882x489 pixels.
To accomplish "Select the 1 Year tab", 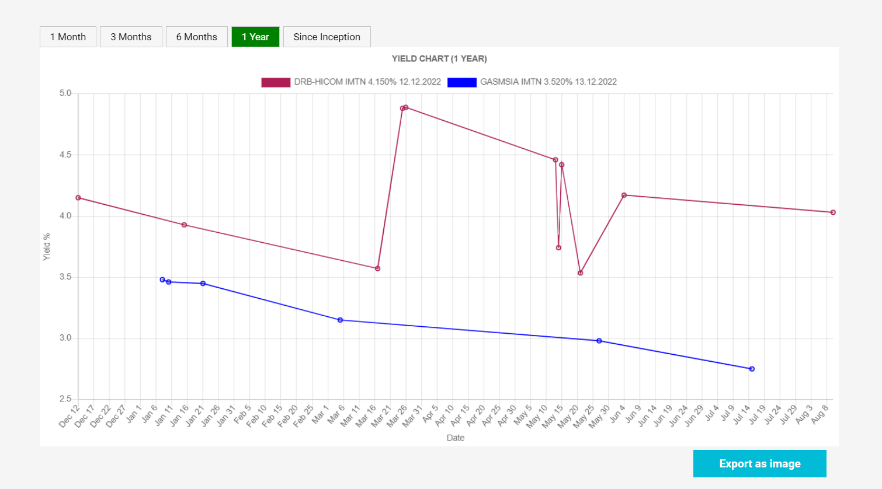I will (255, 37).
